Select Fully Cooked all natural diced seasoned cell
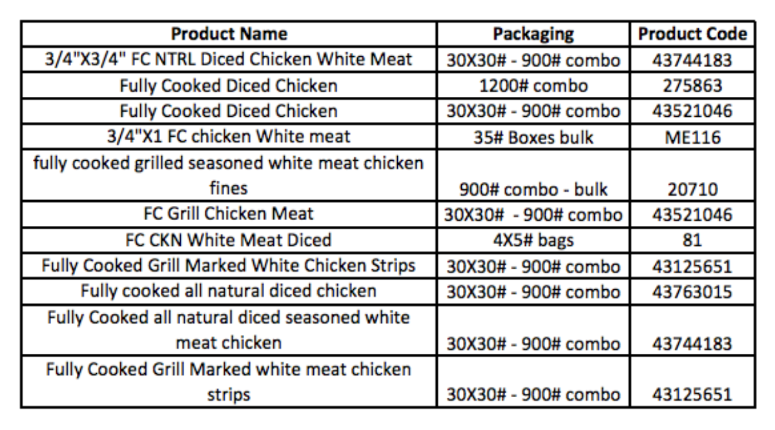Screen dimensions: 775x430 coord(230,330)
